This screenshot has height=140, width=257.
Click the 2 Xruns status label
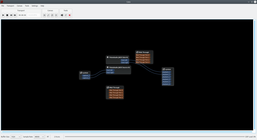click(x=57, y=137)
